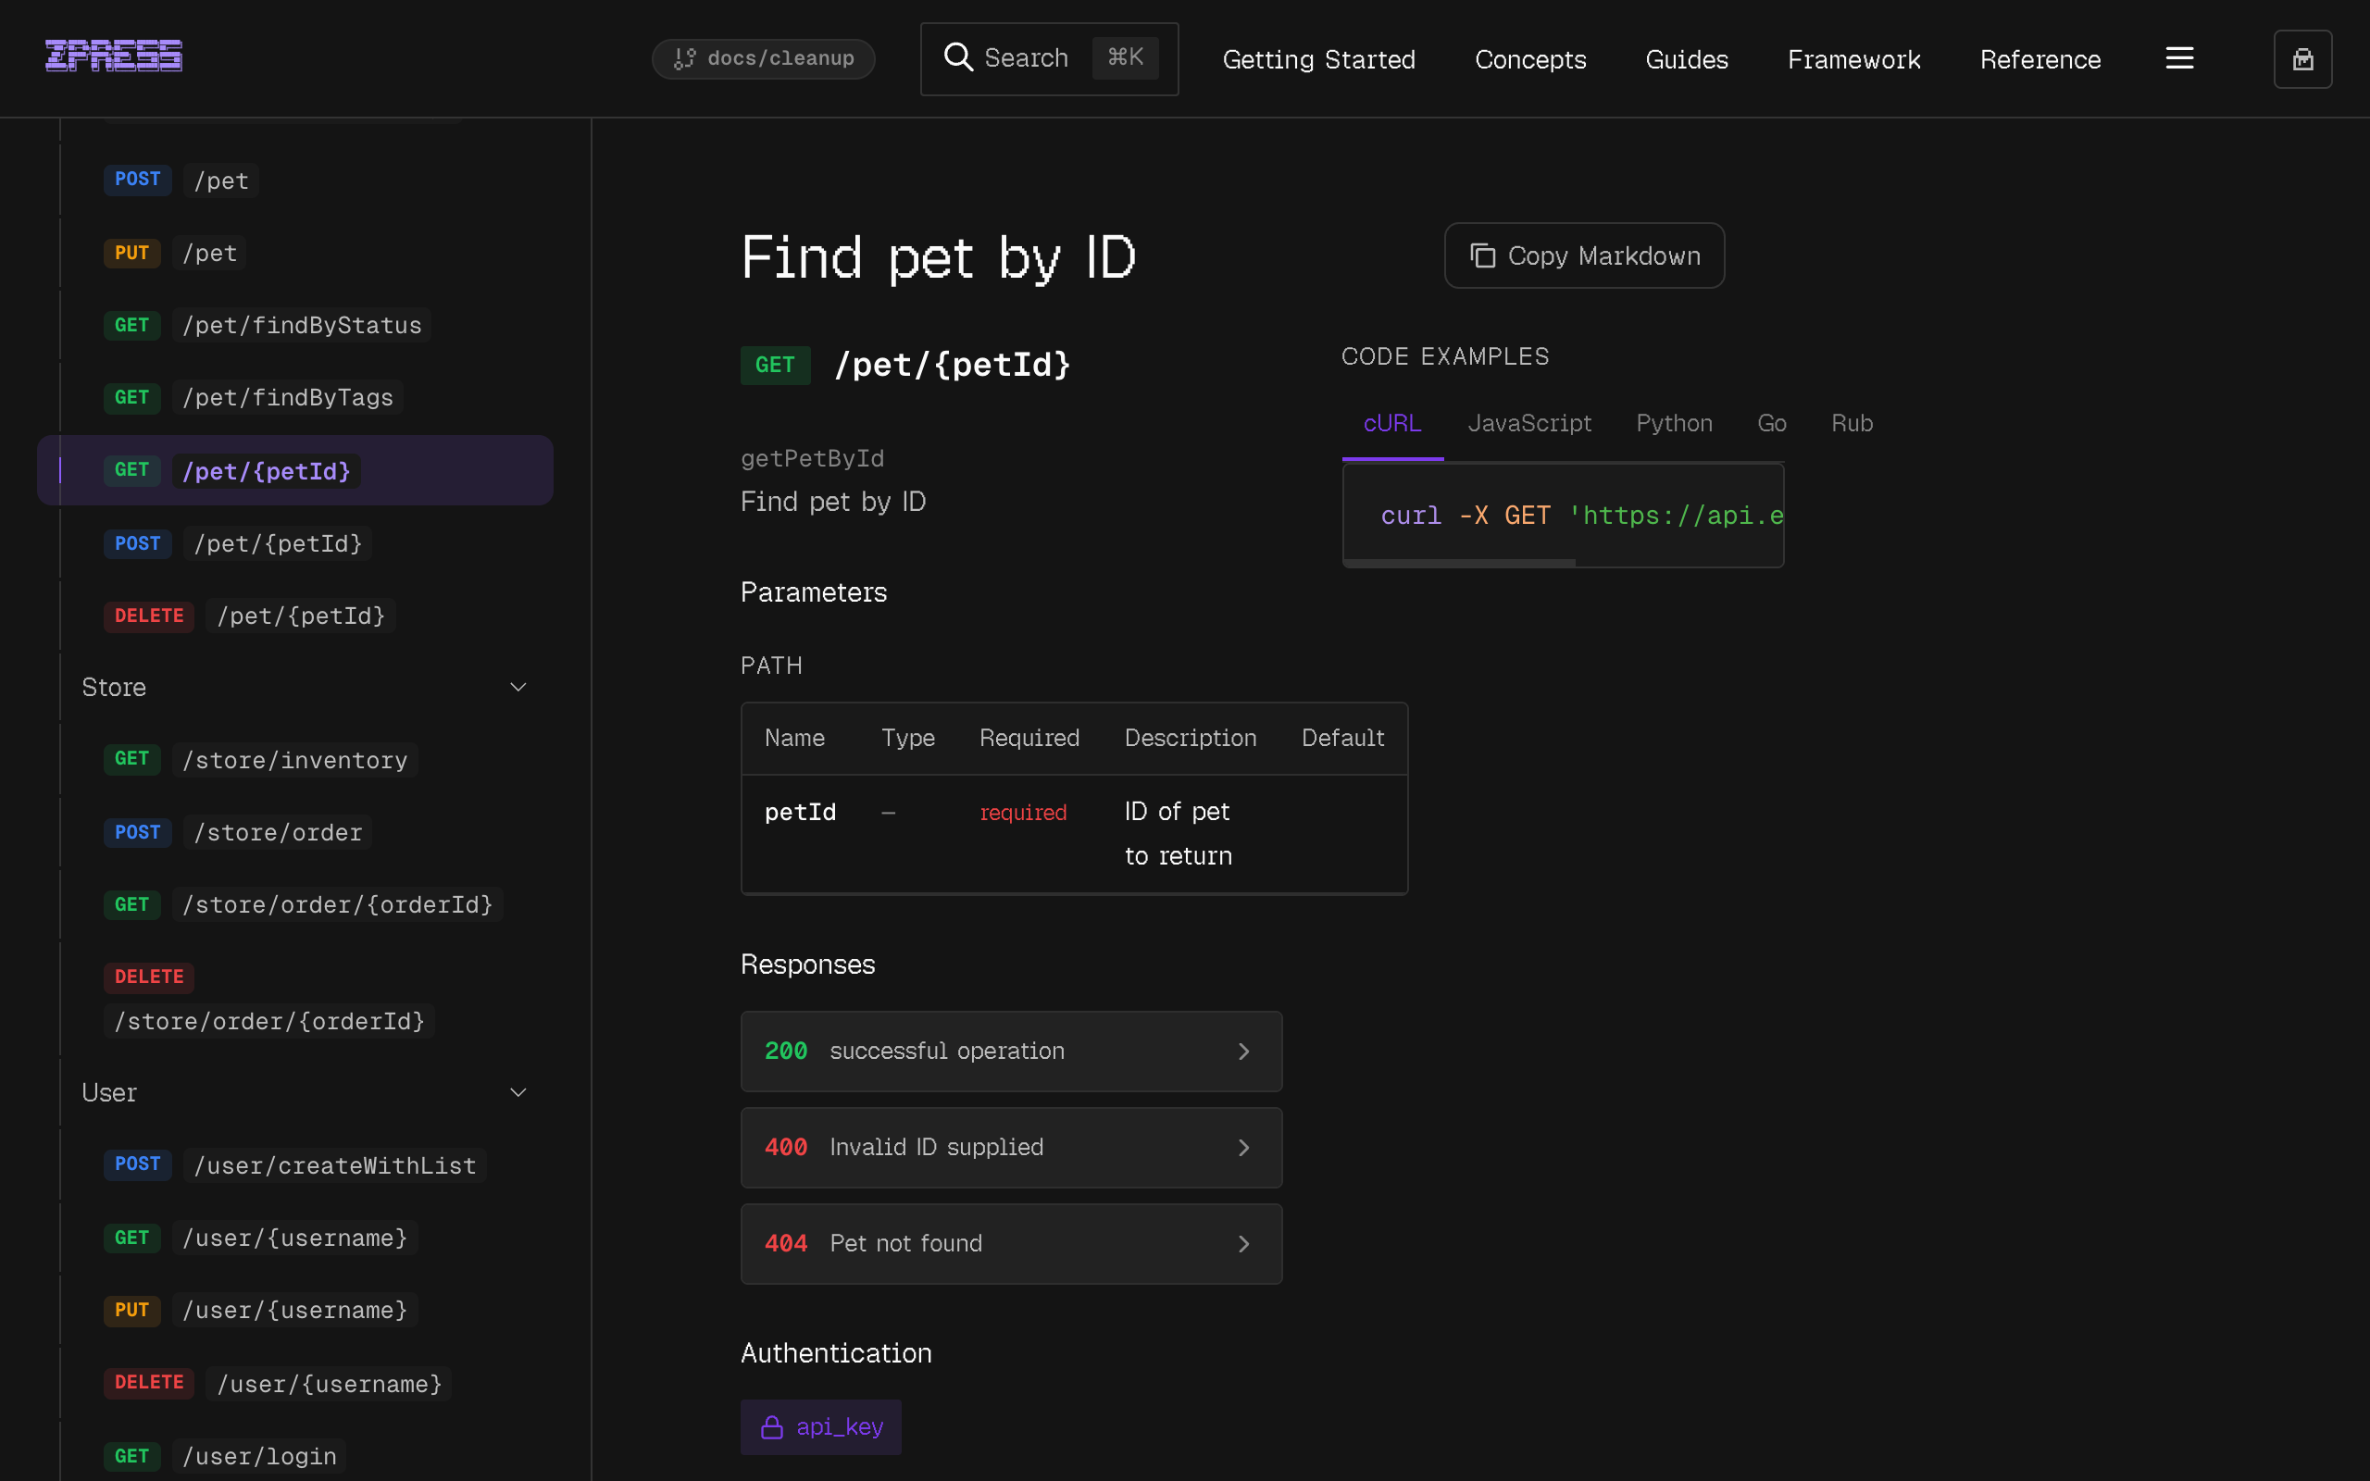Click the top-right square icon button
The height and width of the screenshot is (1481, 2370).
(x=2302, y=60)
